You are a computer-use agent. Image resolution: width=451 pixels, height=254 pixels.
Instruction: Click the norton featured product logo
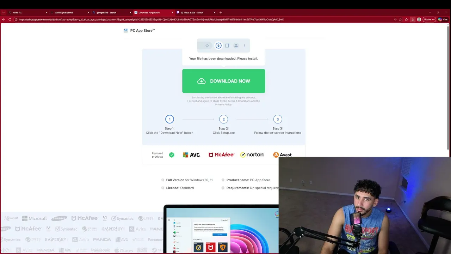click(x=252, y=155)
